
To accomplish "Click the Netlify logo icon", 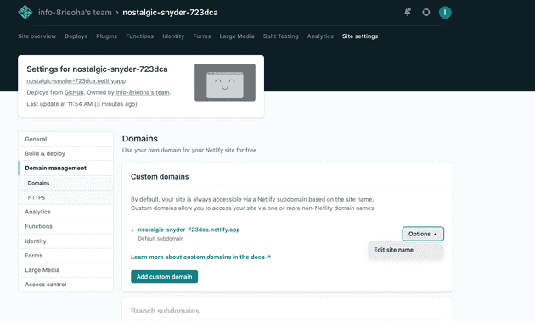I will [25, 12].
